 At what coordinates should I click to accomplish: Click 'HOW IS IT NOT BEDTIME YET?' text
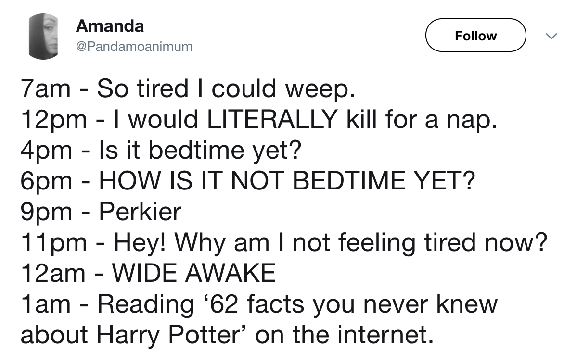(x=286, y=181)
